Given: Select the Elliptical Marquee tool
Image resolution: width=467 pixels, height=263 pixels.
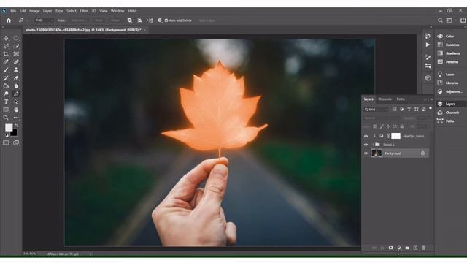Looking at the screenshot, I should coord(16,38).
